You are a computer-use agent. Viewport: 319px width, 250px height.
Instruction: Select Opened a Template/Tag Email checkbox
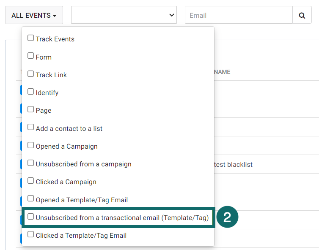tap(30, 198)
